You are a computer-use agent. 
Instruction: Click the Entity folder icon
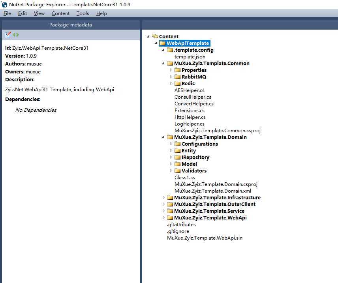point(177,150)
